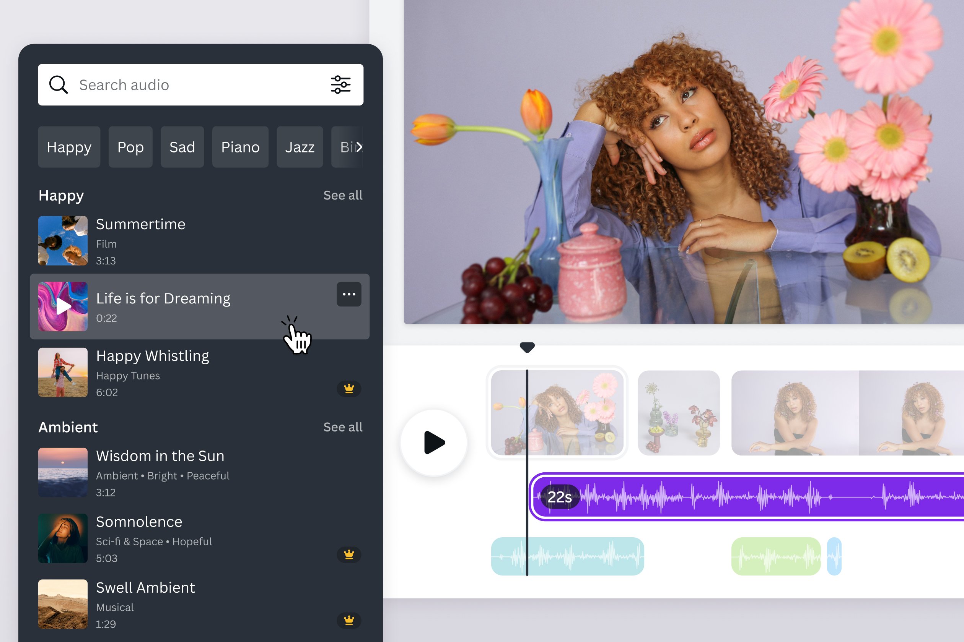The width and height of the screenshot is (964, 642).
Task: Select the Pop genre filter
Action: click(x=130, y=146)
